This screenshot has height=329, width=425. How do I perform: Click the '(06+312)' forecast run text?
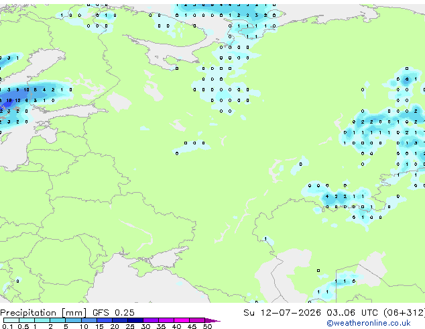click(404, 313)
